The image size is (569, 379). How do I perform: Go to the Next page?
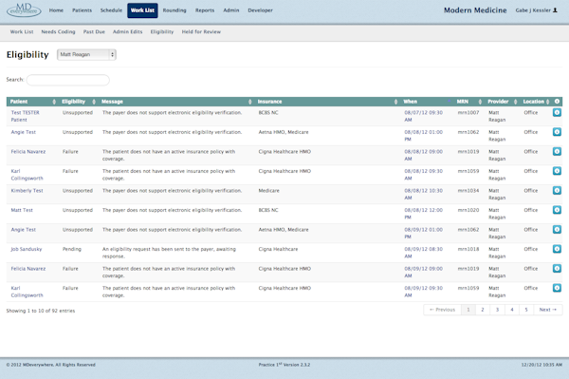point(548,310)
